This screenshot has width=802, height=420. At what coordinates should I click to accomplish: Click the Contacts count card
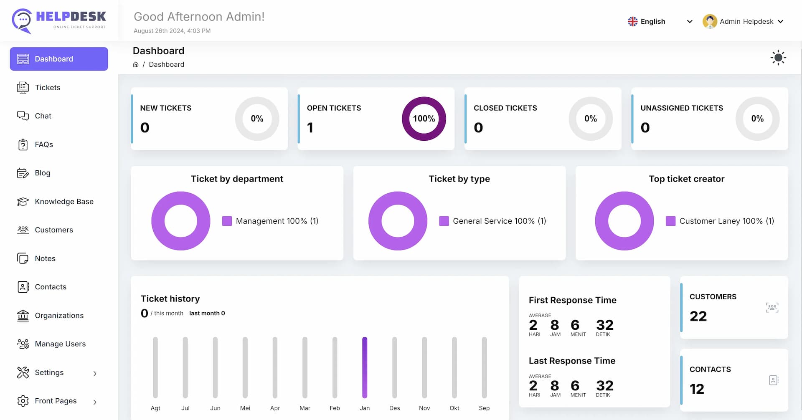[x=734, y=380]
